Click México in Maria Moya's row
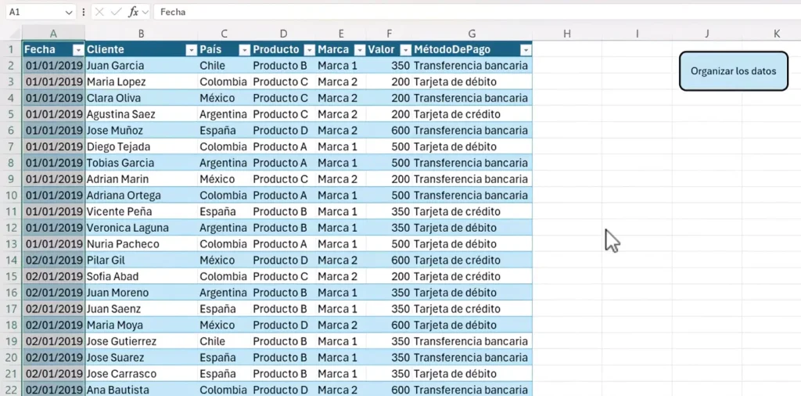The height and width of the screenshot is (396, 801). click(224, 325)
